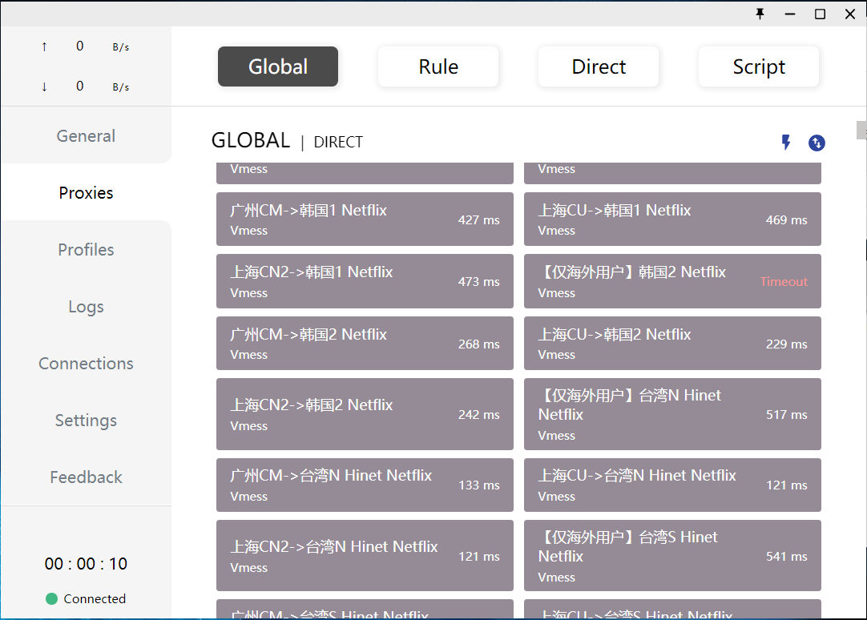Click the vertical scrollbar thumb at right

(861, 130)
